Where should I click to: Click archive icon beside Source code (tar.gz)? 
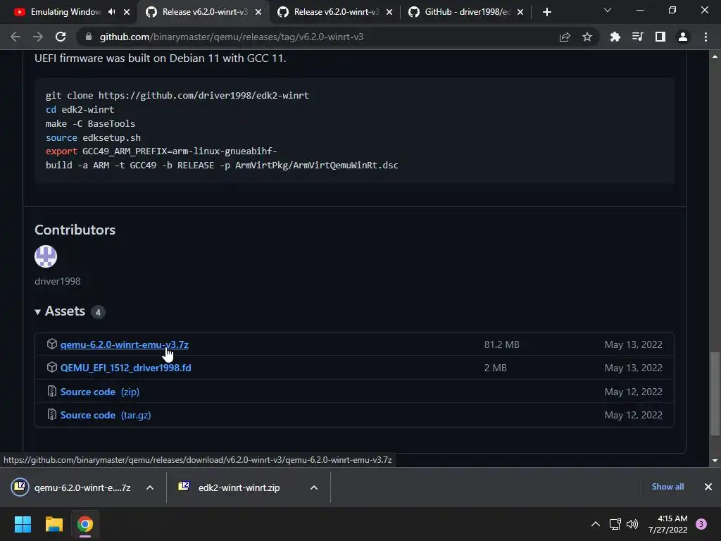51,414
